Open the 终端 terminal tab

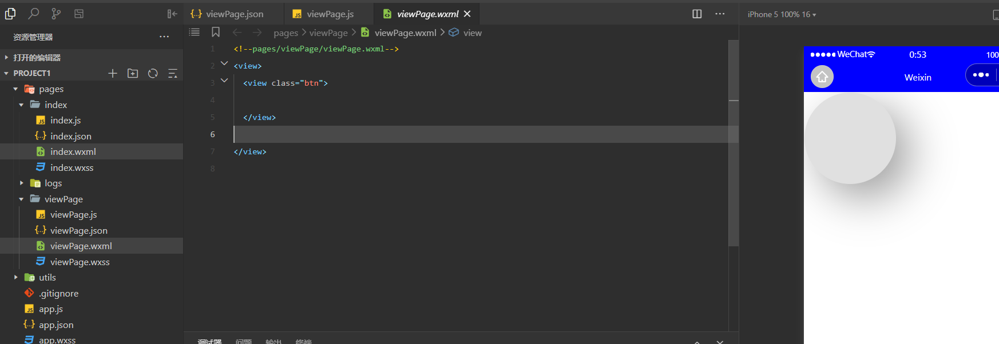[x=303, y=341]
